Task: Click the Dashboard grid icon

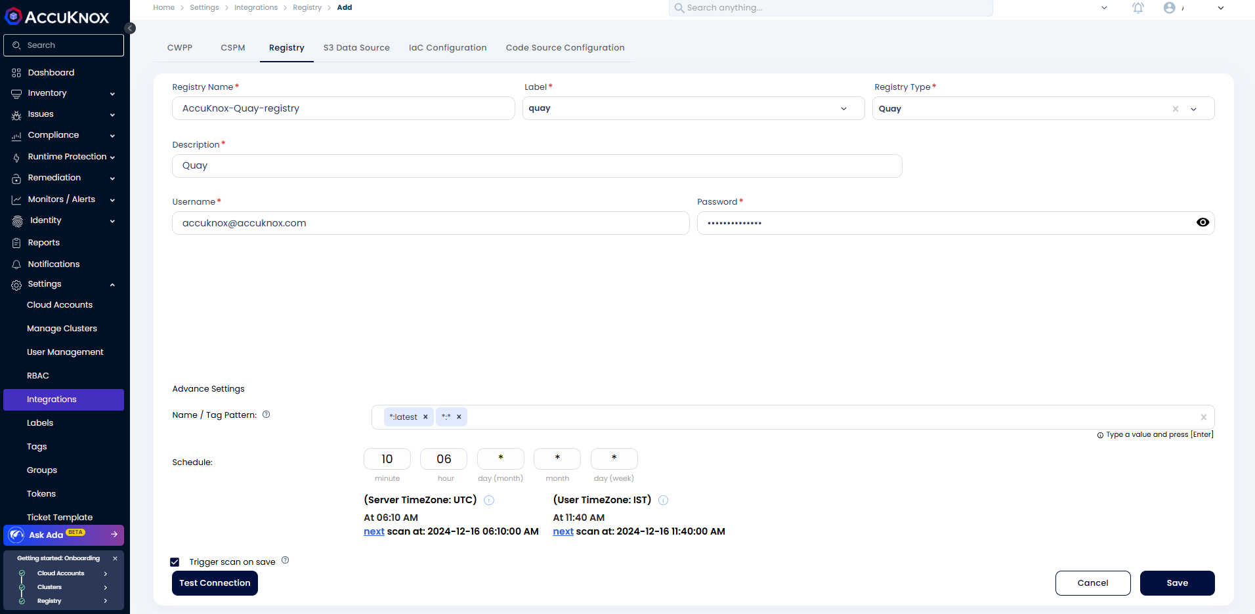Action: click(x=16, y=73)
